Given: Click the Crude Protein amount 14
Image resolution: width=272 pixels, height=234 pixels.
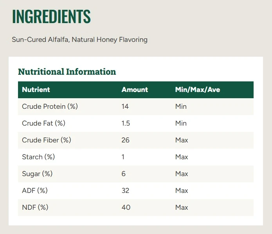Looking at the screenshot, I should [125, 106].
